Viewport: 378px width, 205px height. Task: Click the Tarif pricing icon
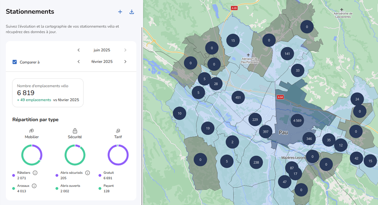(x=118, y=131)
